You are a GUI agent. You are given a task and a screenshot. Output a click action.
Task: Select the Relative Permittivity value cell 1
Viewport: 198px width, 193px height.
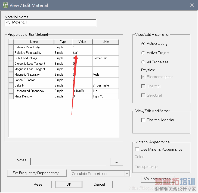pos(82,47)
